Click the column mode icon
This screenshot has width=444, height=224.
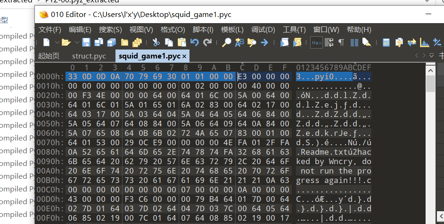[x=354, y=42]
